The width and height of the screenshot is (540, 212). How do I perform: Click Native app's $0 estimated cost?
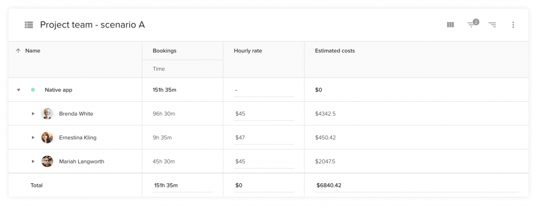[318, 90]
